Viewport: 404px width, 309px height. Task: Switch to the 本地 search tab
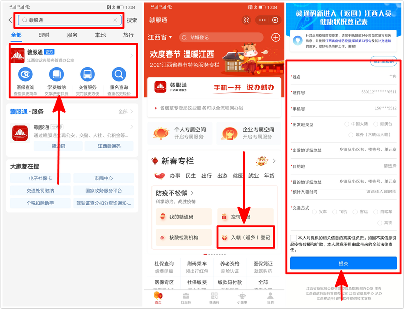click(x=100, y=35)
